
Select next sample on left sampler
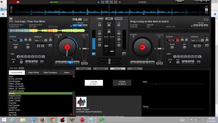click(43, 46)
